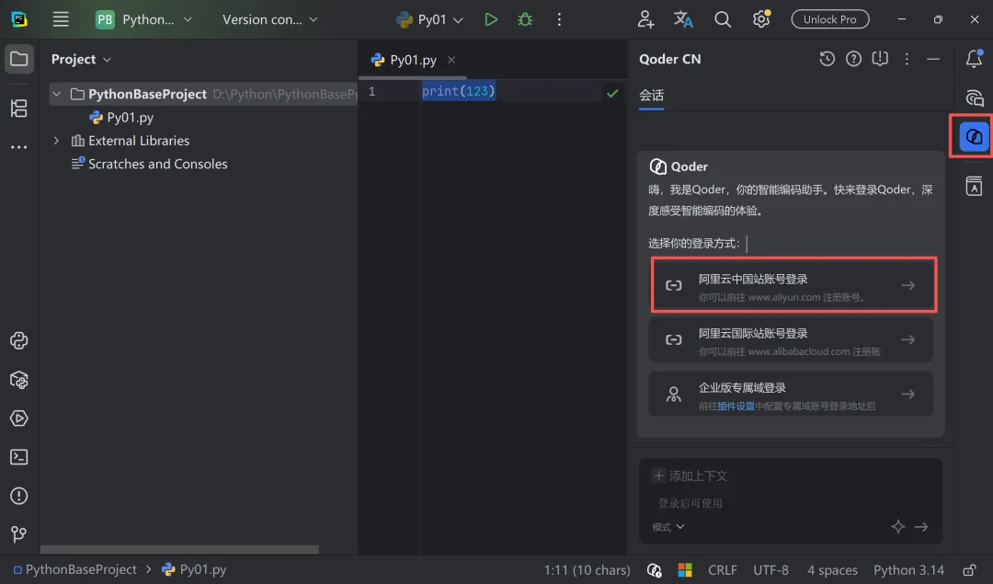The image size is (993, 584).
Task: Click the Unlock Pro button
Action: (x=829, y=19)
